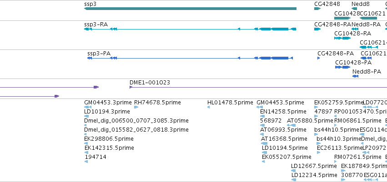Screen dimensions: 387x182
Task: Click the purple arrow ending the lower feature
Action: pos(57,96)
